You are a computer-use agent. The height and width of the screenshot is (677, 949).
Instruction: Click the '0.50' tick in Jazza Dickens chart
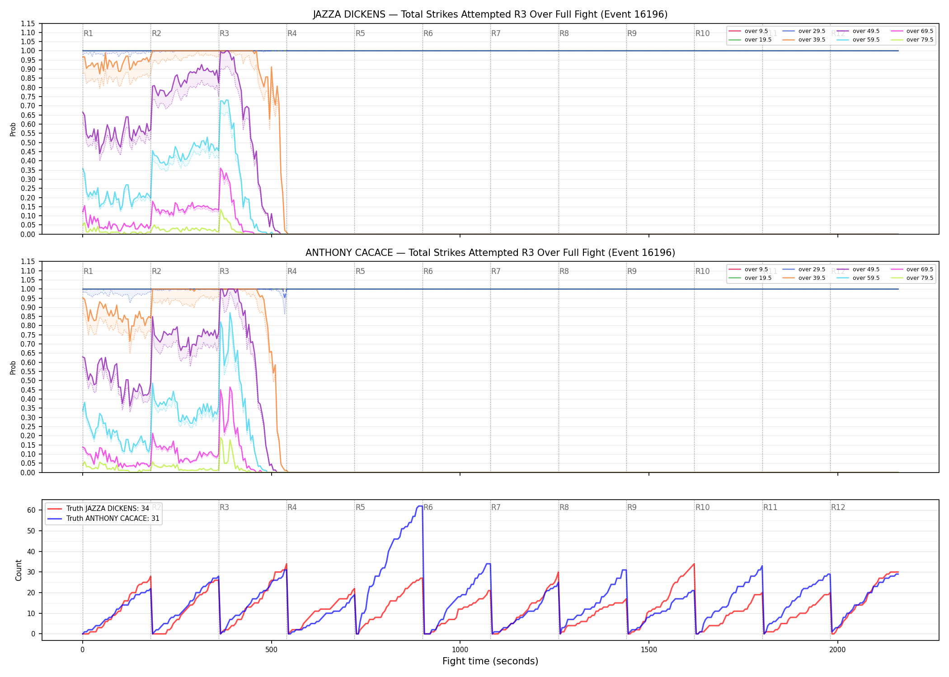(x=28, y=143)
